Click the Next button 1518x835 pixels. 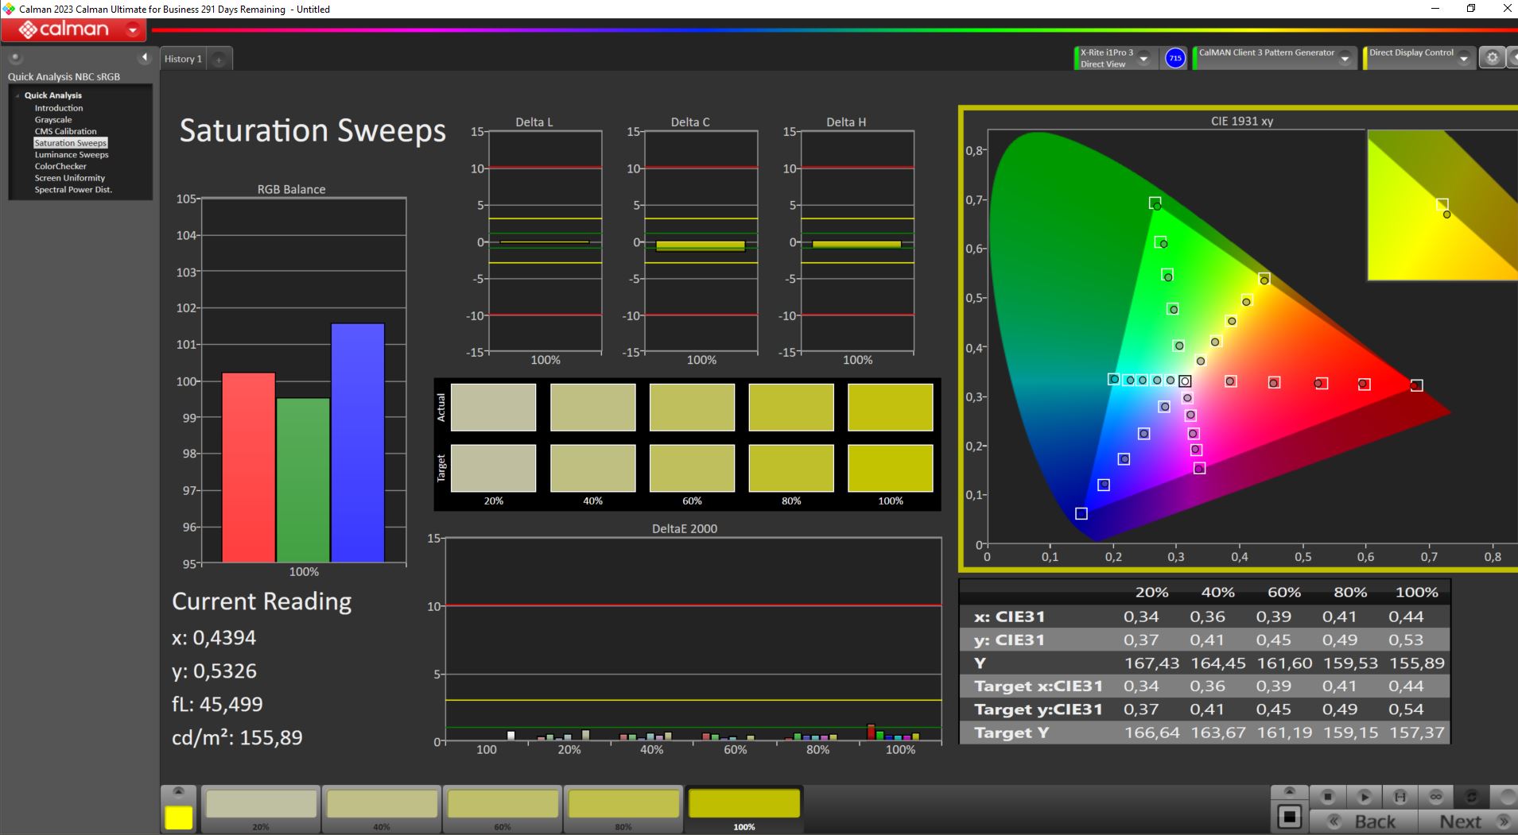(1467, 821)
